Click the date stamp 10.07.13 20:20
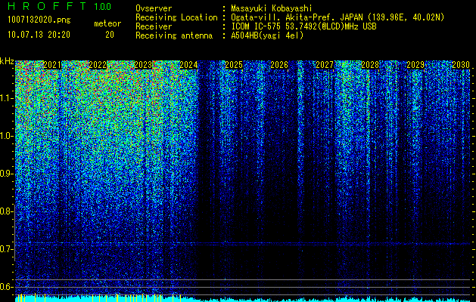The width and height of the screenshot is (476, 302). click(39, 35)
